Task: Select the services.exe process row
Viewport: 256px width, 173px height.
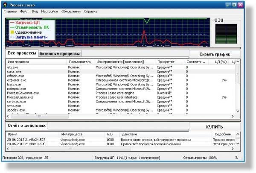Action: [x=120, y=102]
